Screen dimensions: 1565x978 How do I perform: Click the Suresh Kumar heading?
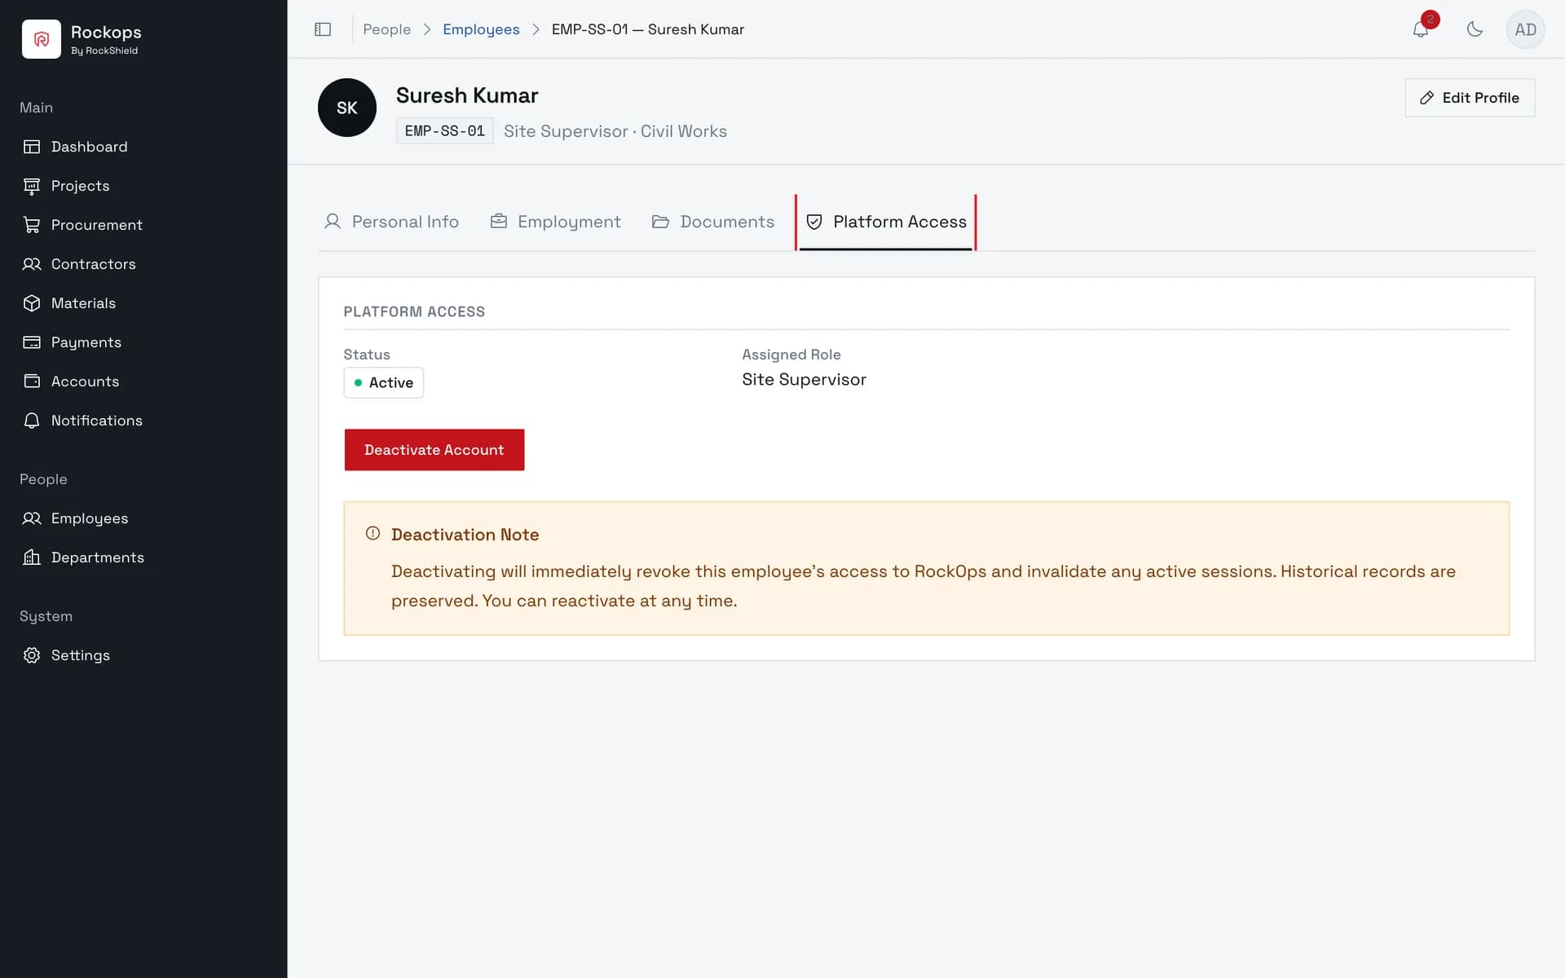[x=467, y=95]
